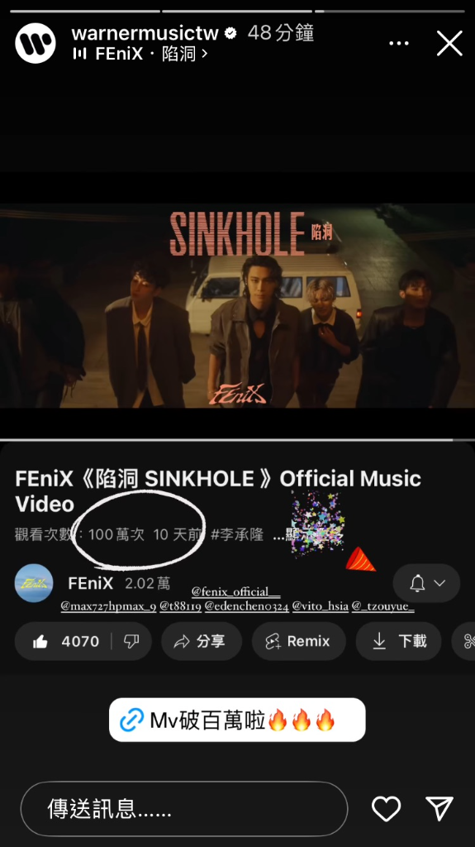
Task: Tap the Warner Music profile avatar
Action: click(36, 43)
